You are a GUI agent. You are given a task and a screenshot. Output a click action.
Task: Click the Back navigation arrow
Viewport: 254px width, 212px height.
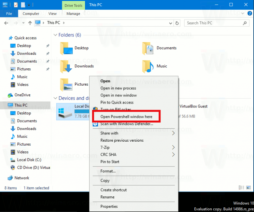click(x=6, y=23)
